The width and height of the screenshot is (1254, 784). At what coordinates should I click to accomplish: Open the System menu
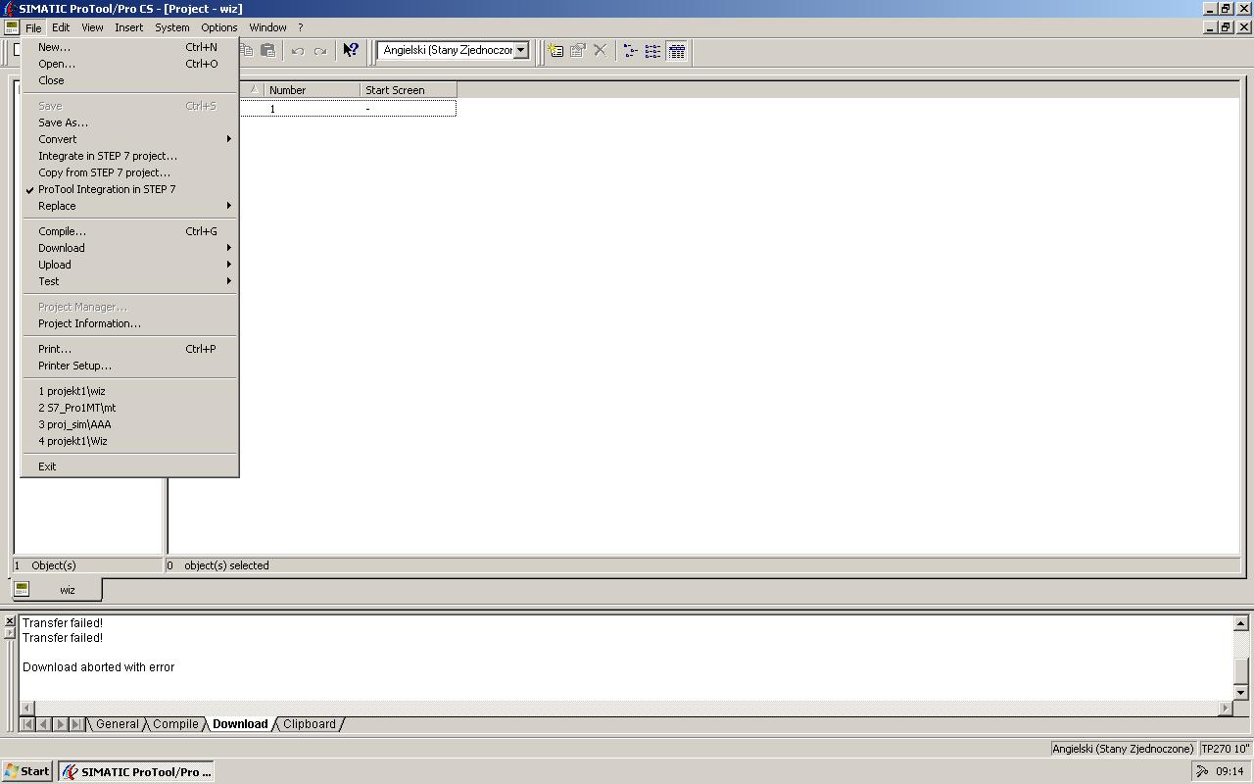pos(172,27)
